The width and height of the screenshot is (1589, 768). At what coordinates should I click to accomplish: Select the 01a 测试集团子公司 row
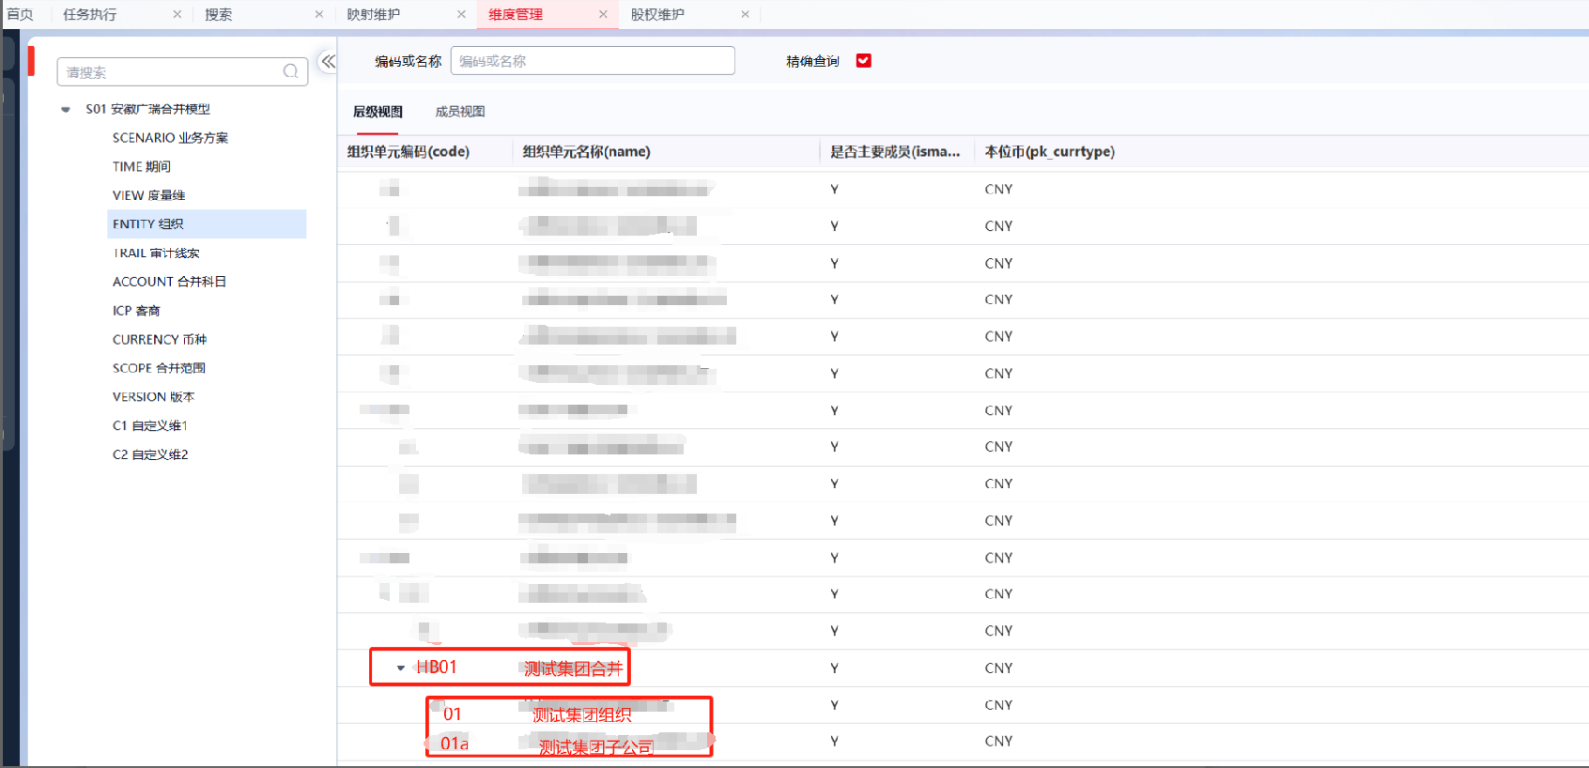(595, 745)
